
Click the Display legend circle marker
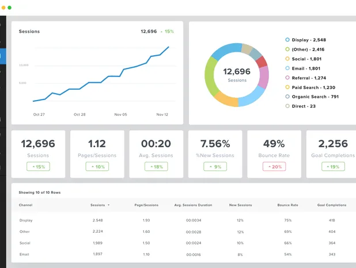click(x=287, y=40)
